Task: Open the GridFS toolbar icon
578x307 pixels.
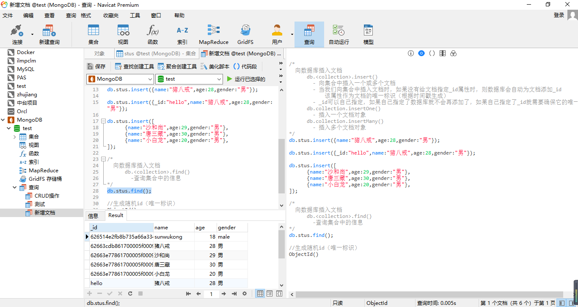Action: click(245, 34)
